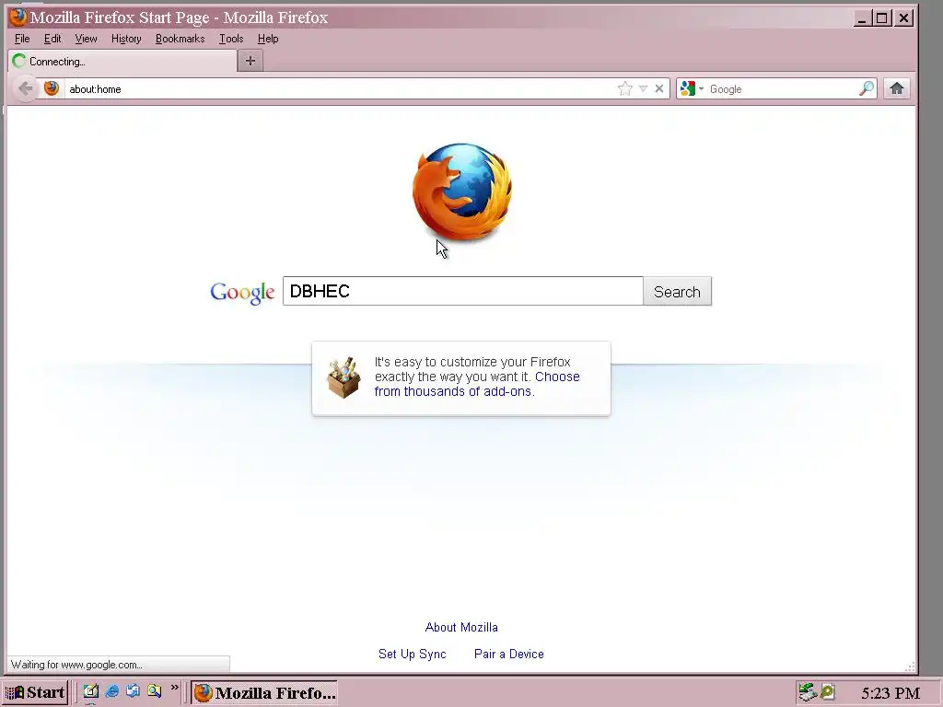943x707 pixels.
Task: Open the History menu
Action: [126, 39]
